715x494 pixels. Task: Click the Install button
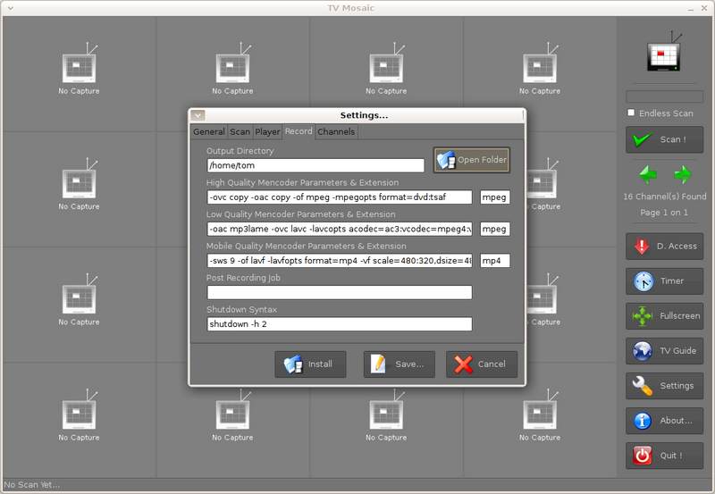[310, 364]
